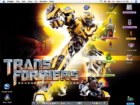Open Spotlight search in the menu bar
Image resolution: width=140 pixels, height=105 pixels.
coord(136,1)
